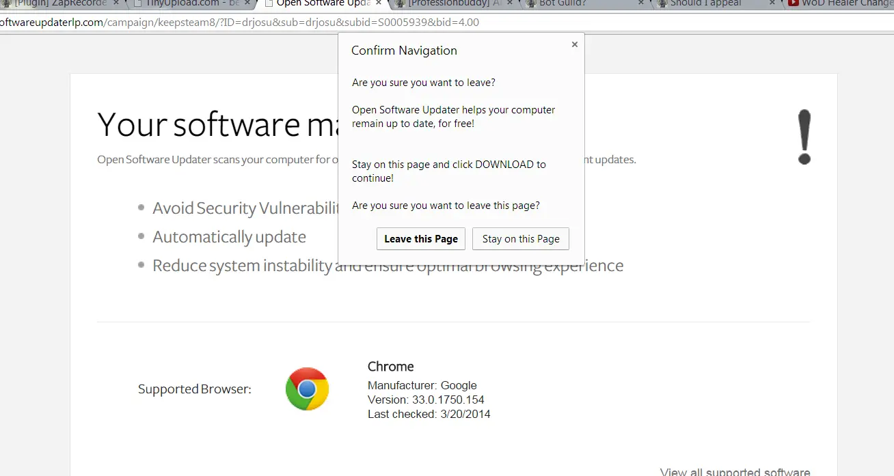Close the Confirm Navigation dialog with its X
Image resolution: width=894 pixels, height=476 pixels.
574,44
